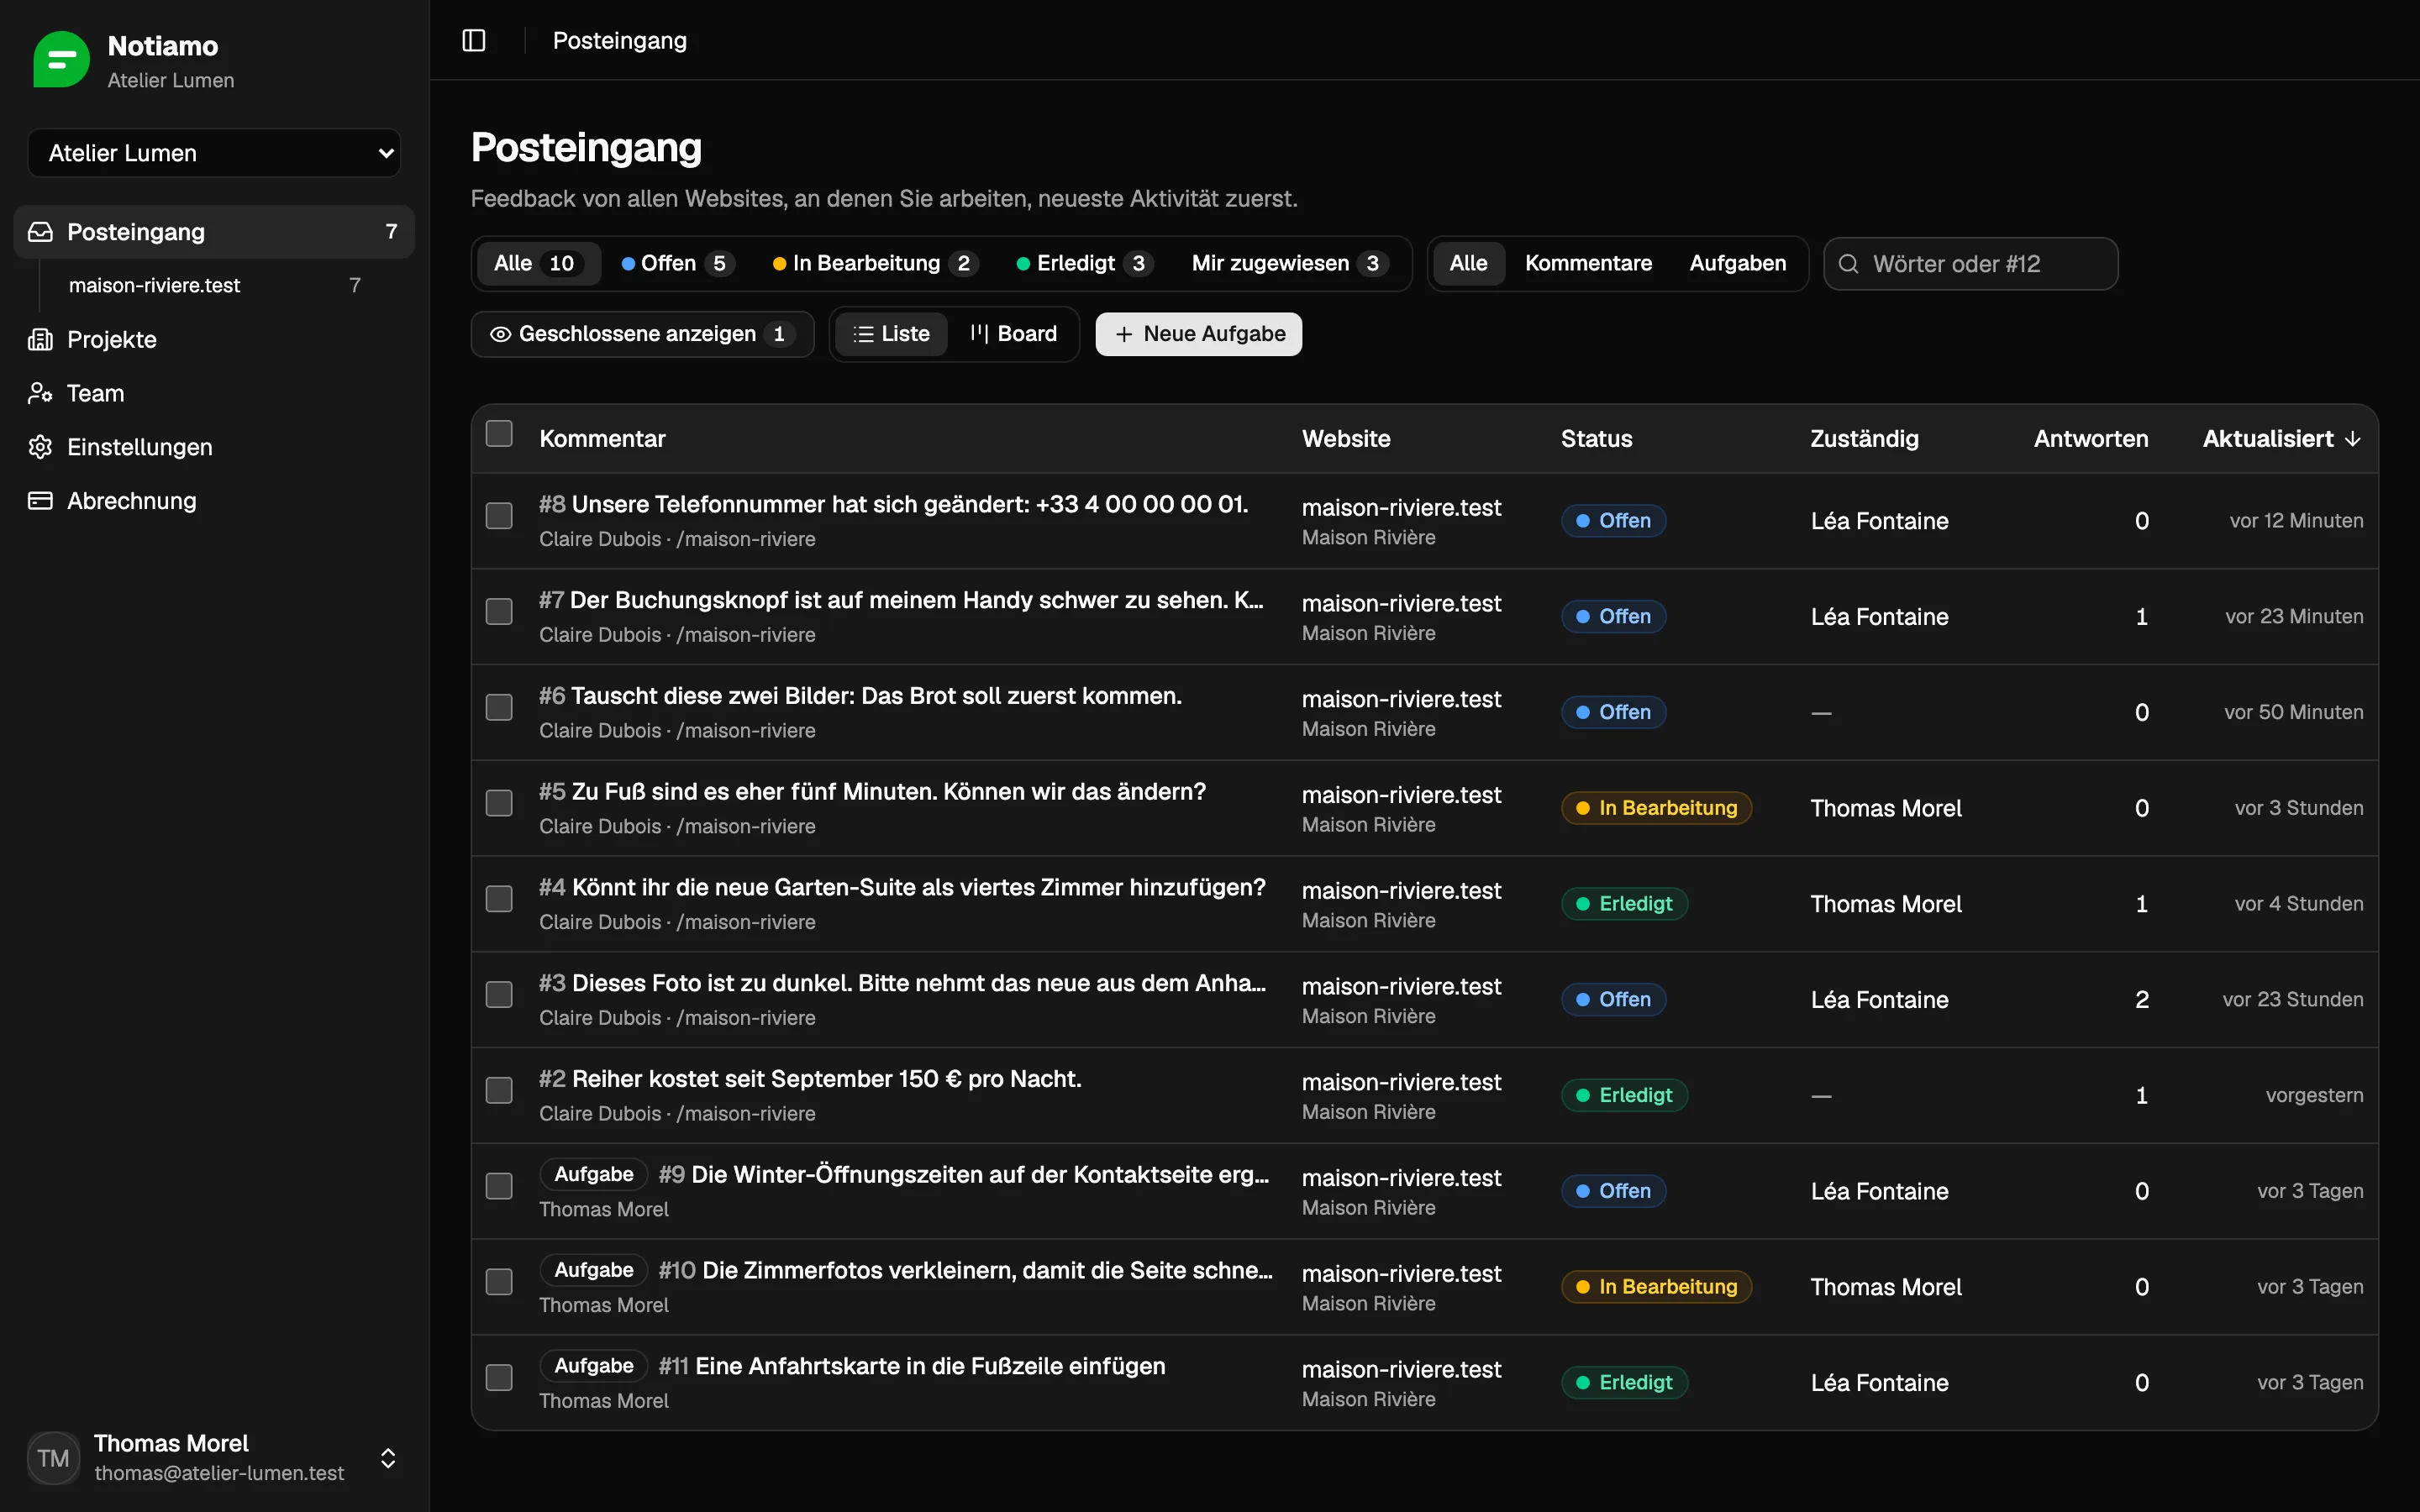Screen dimensions: 2420x1512
Task: Open maison-riviere.test in sidebar
Action: (x=214, y=286)
